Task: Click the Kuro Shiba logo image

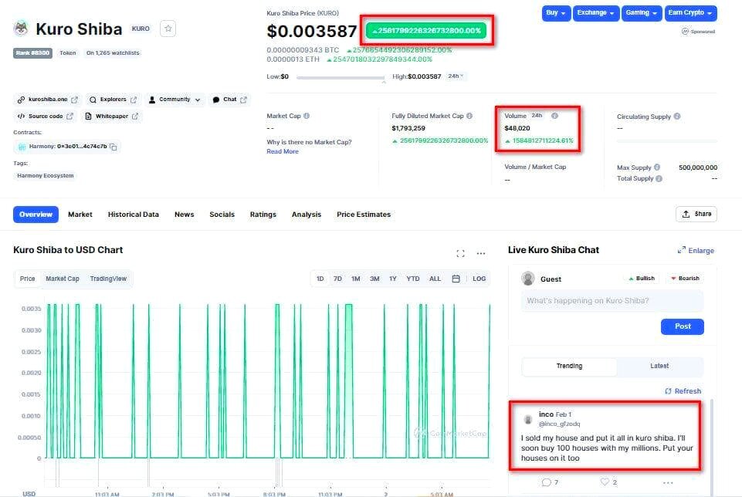Action: click(x=22, y=29)
